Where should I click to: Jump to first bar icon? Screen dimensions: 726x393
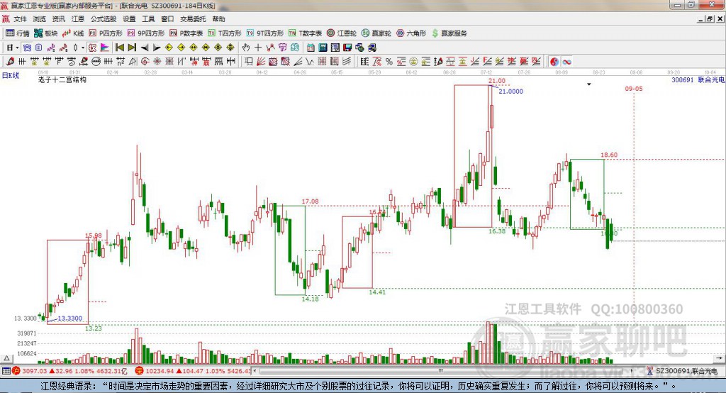coord(120,48)
